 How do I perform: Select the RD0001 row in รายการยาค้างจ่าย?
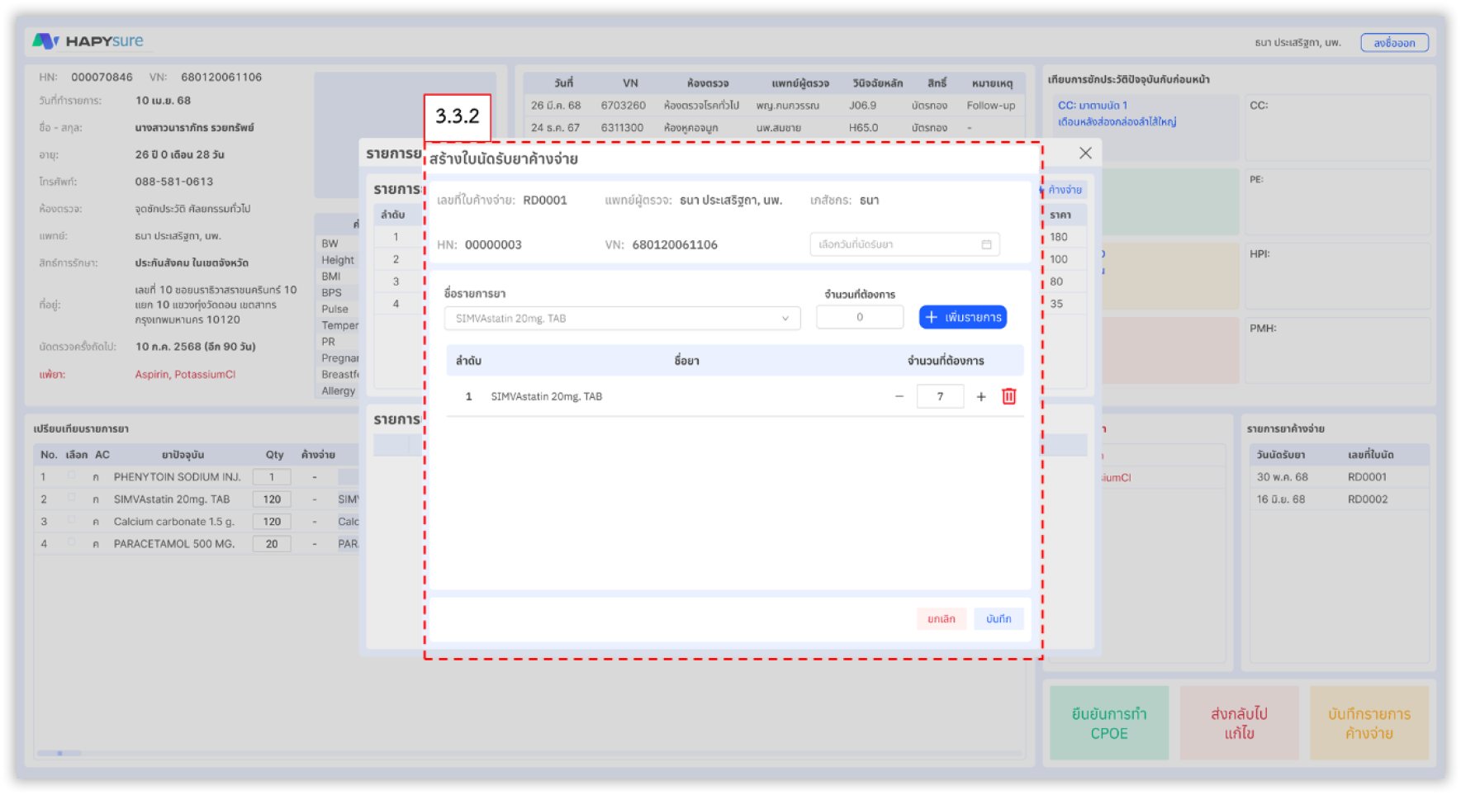tap(1338, 477)
